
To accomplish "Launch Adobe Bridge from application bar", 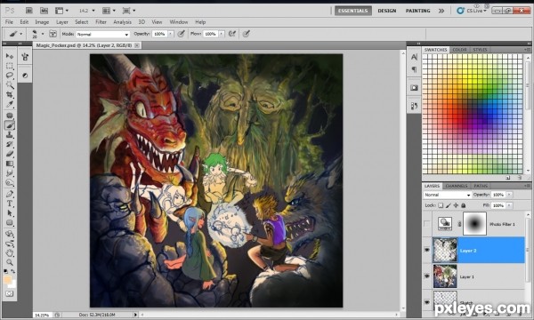I will pos(29,11).
